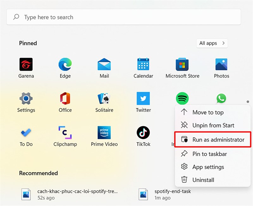Open the Mail app
The height and width of the screenshot is (206, 253).
104,65
